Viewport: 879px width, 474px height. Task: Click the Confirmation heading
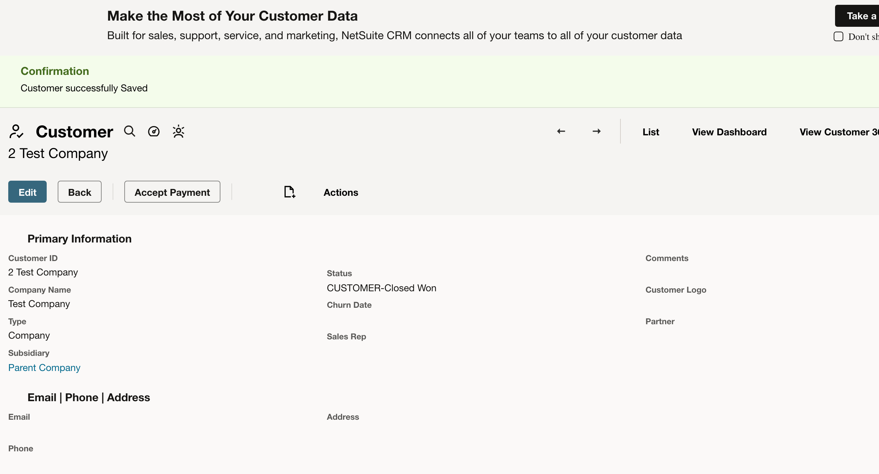click(x=55, y=71)
